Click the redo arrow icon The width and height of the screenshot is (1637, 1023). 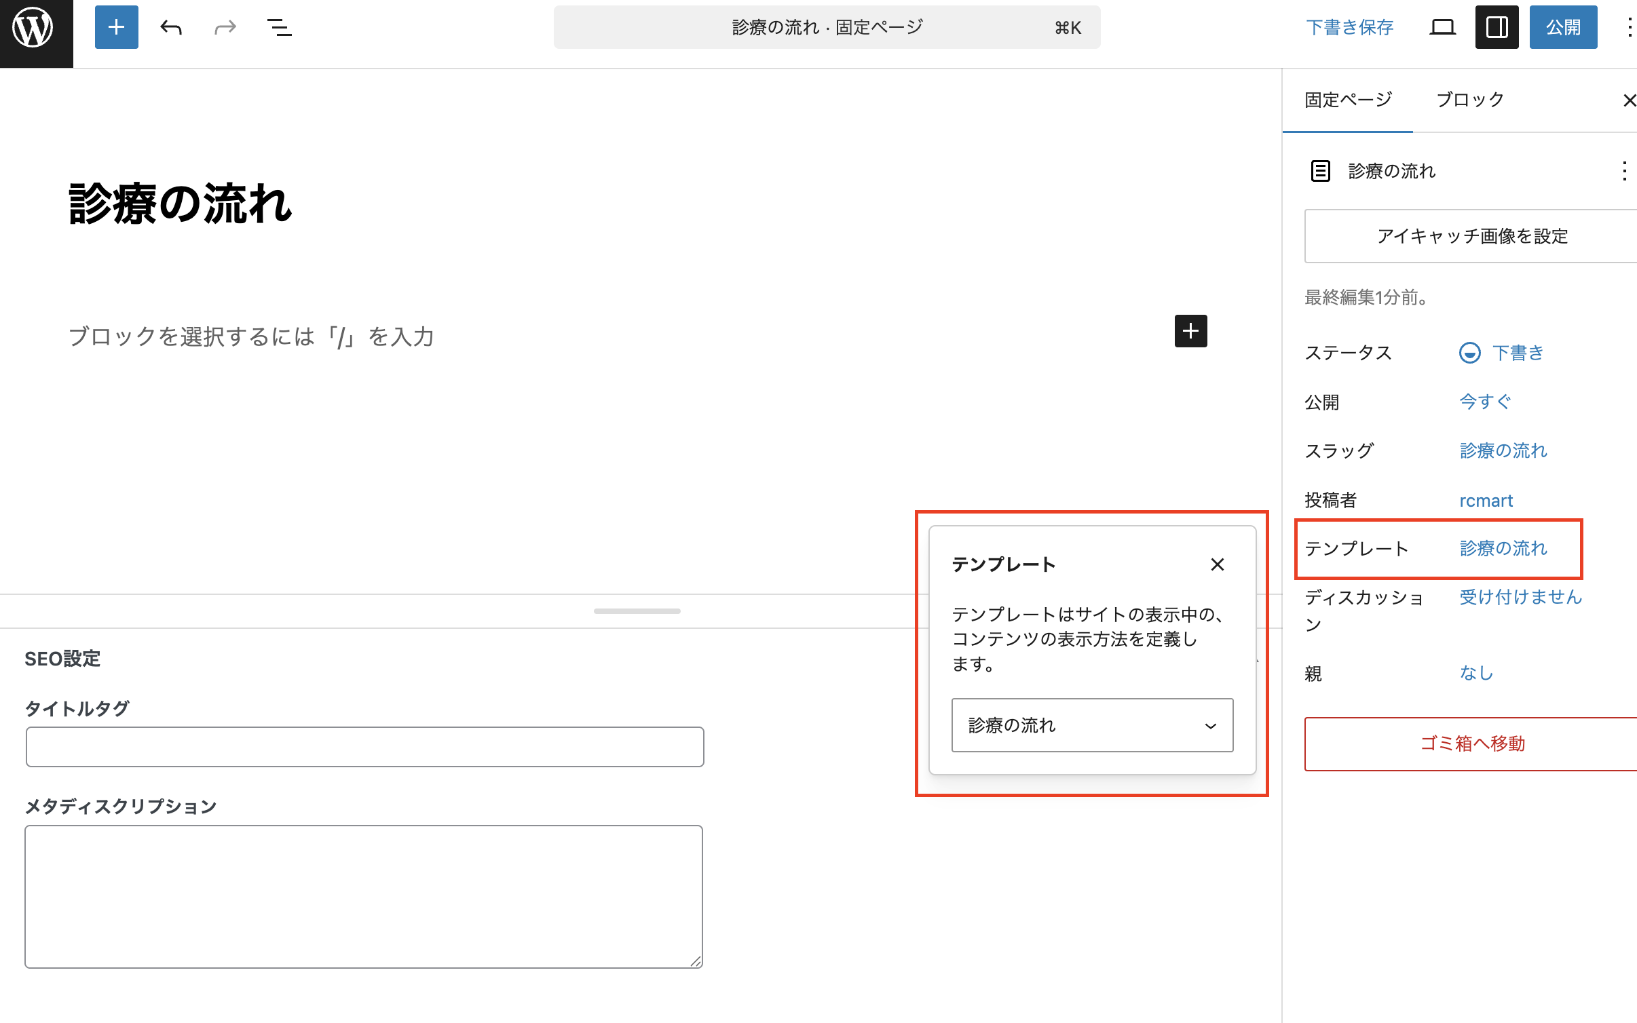[225, 28]
